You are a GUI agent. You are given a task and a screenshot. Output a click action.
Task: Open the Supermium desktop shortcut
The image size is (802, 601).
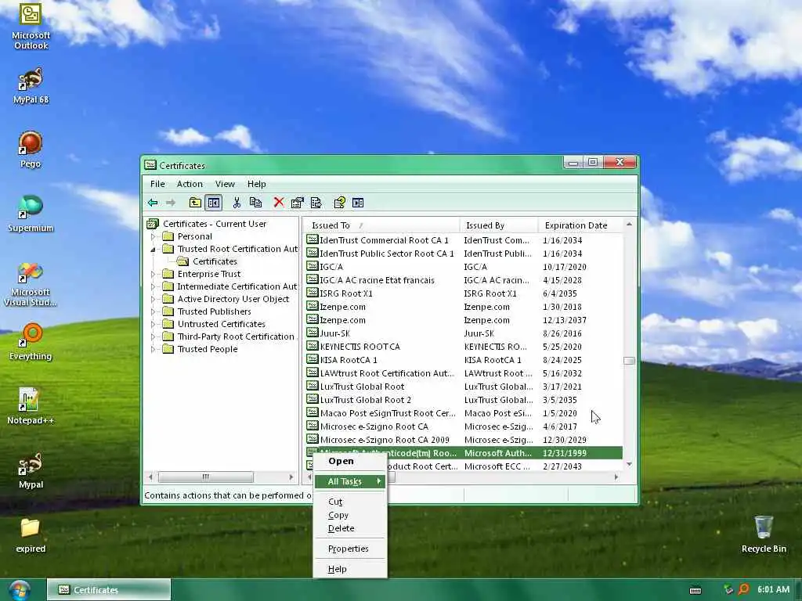[31, 214]
